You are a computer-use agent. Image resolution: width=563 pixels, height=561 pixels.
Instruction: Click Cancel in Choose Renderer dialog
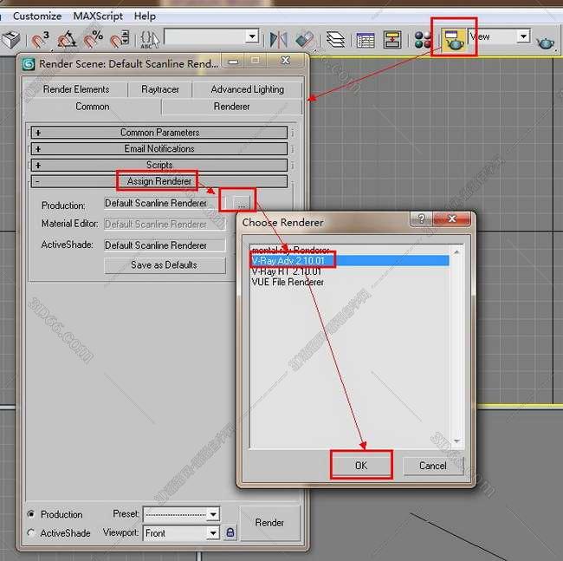coord(433,466)
